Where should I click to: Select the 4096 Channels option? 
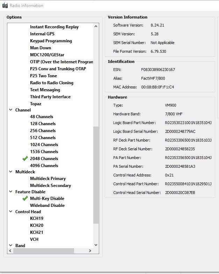(44, 166)
